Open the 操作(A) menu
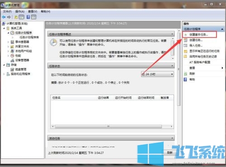Viewport: 226px width, 167px height. [20, 11]
